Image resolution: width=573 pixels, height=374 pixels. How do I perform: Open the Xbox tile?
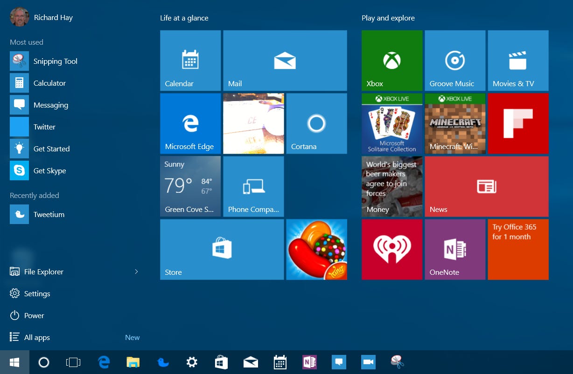(391, 61)
